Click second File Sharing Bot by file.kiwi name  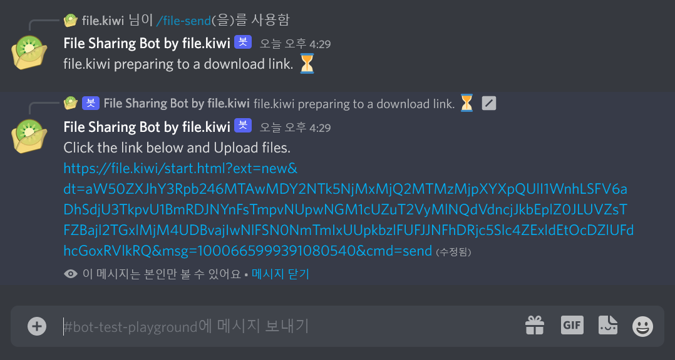pos(147,127)
